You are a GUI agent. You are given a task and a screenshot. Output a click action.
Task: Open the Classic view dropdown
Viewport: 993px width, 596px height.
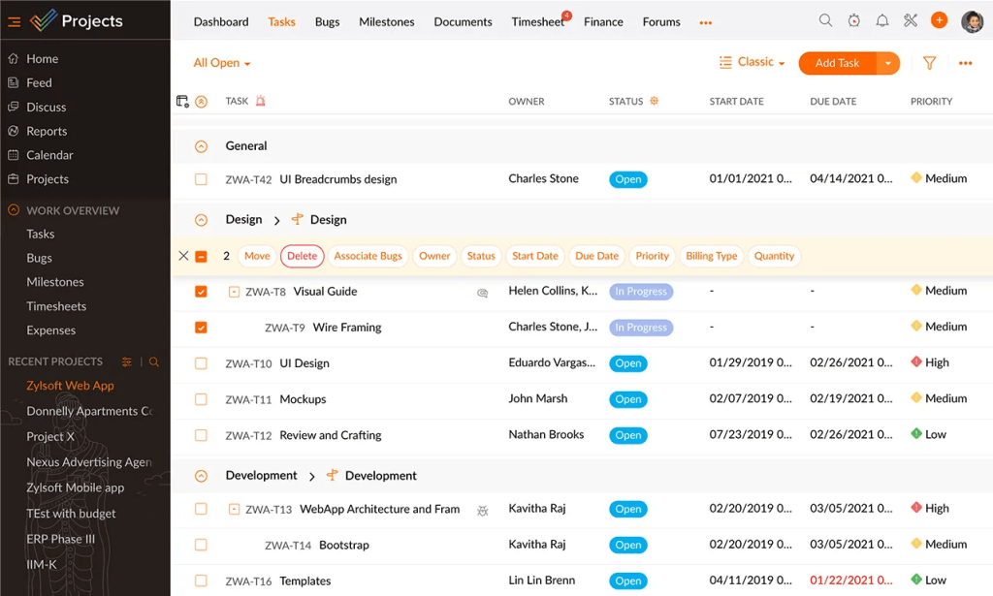click(x=752, y=62)
